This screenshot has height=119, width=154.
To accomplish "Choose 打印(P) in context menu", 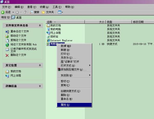I will click(74, 54).
